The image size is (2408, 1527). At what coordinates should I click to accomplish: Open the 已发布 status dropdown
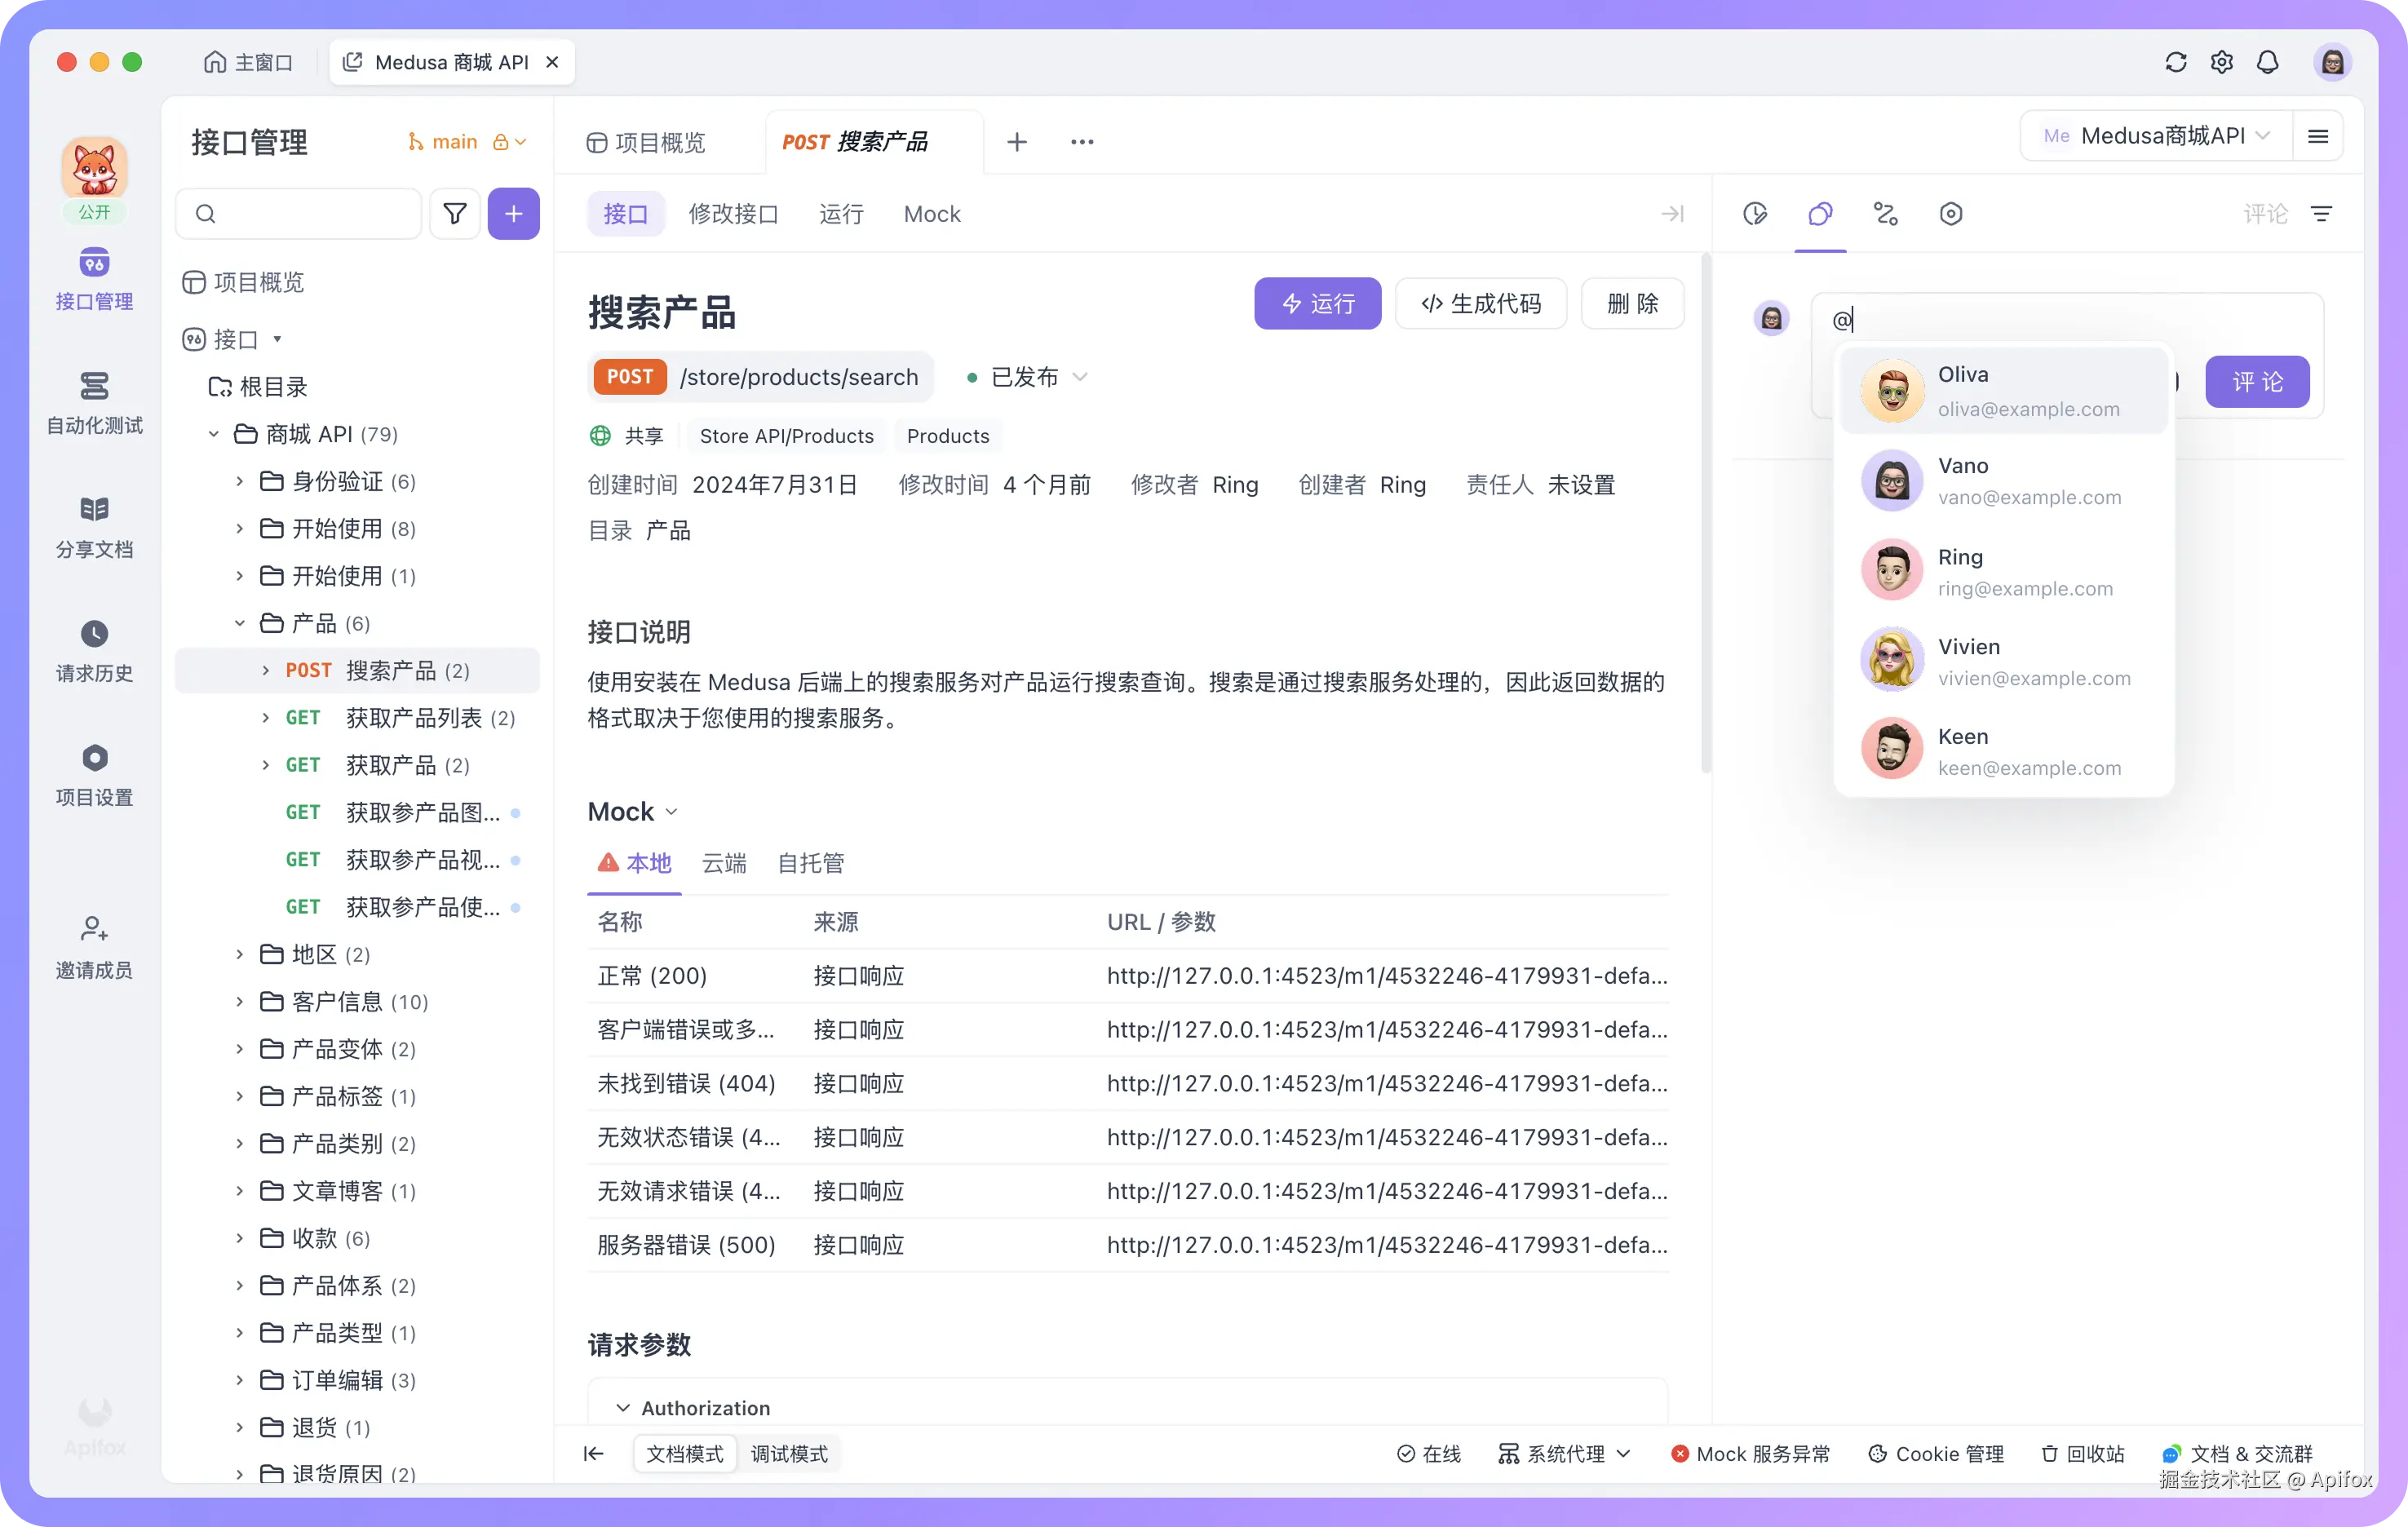1027,377
